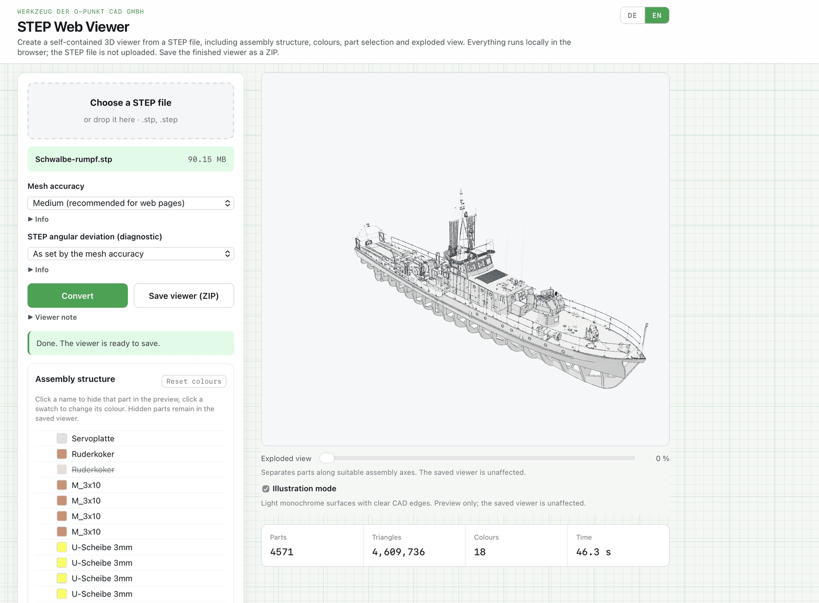This screenshot has width=819, height=603.
Task: Click the 3D ship preview viewport
Action: [465, 259]
